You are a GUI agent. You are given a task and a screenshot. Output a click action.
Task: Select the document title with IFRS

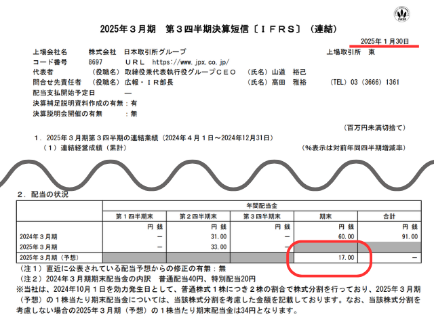click(218, 28)
